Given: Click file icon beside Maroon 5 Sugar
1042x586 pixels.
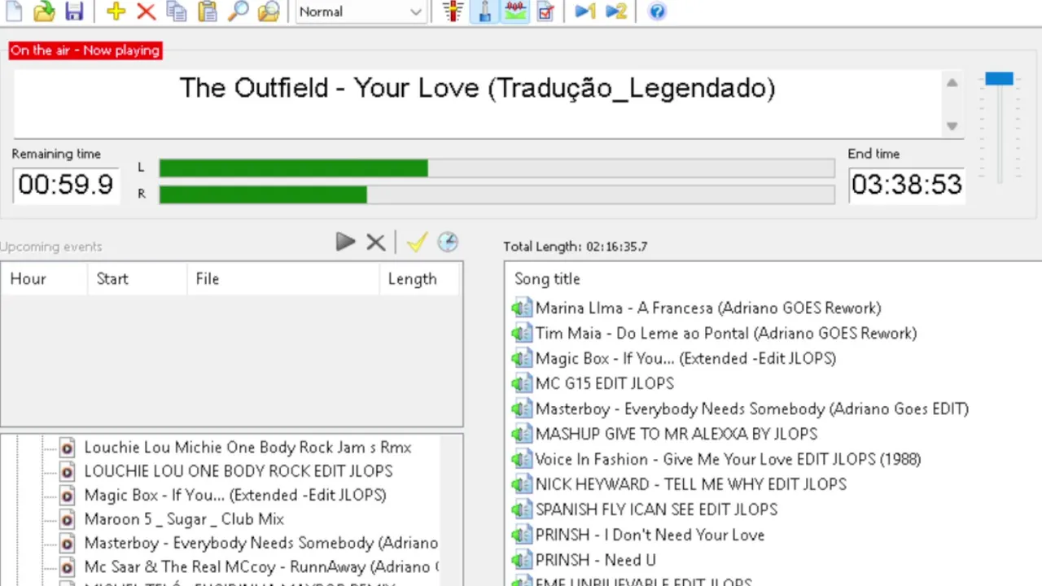Looking at the screenshot, I should (68, 519).
